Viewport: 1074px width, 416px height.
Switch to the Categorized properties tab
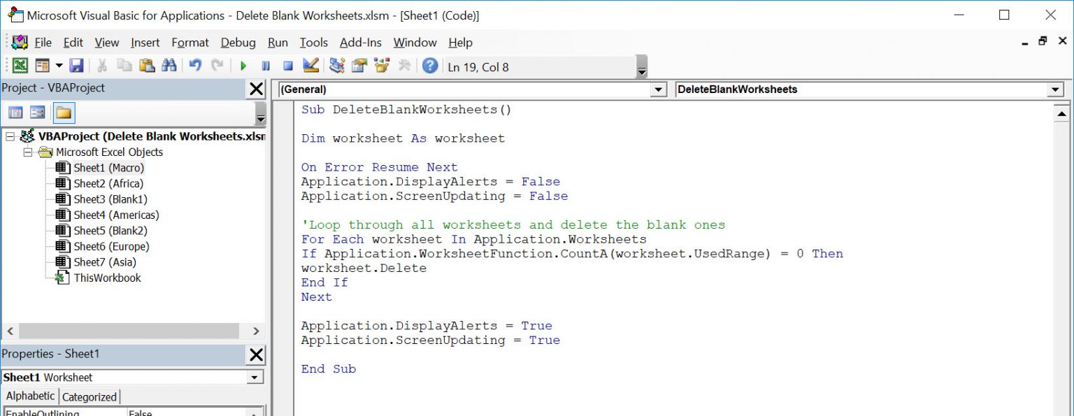coord(89,396)
